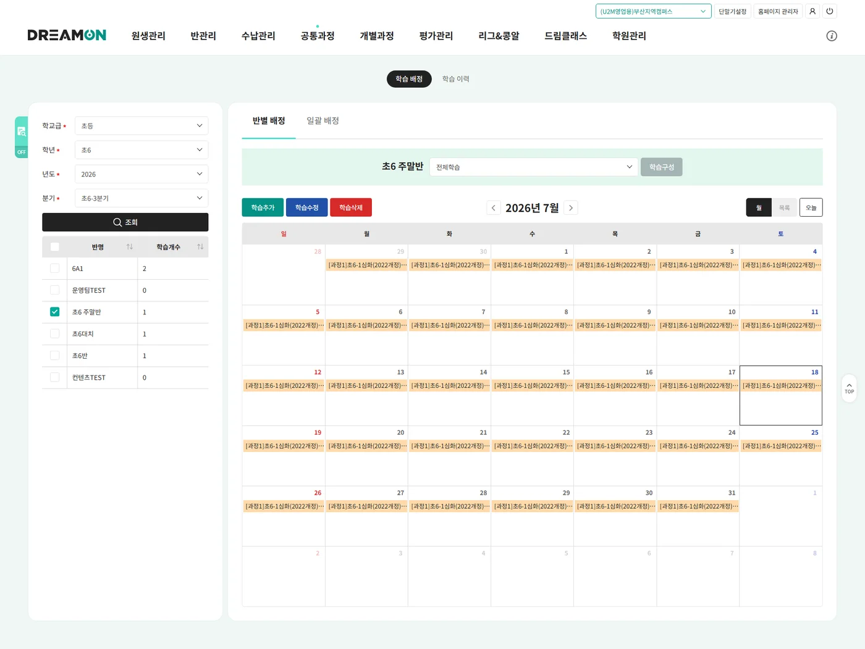Jump to TOP of page
The image size is (865, 649).
(x=850, y=388)
